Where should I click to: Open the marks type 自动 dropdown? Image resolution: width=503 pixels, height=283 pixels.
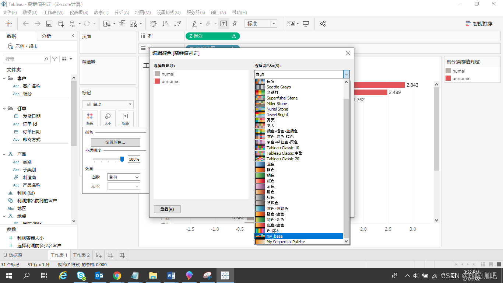tap(108, 104)
